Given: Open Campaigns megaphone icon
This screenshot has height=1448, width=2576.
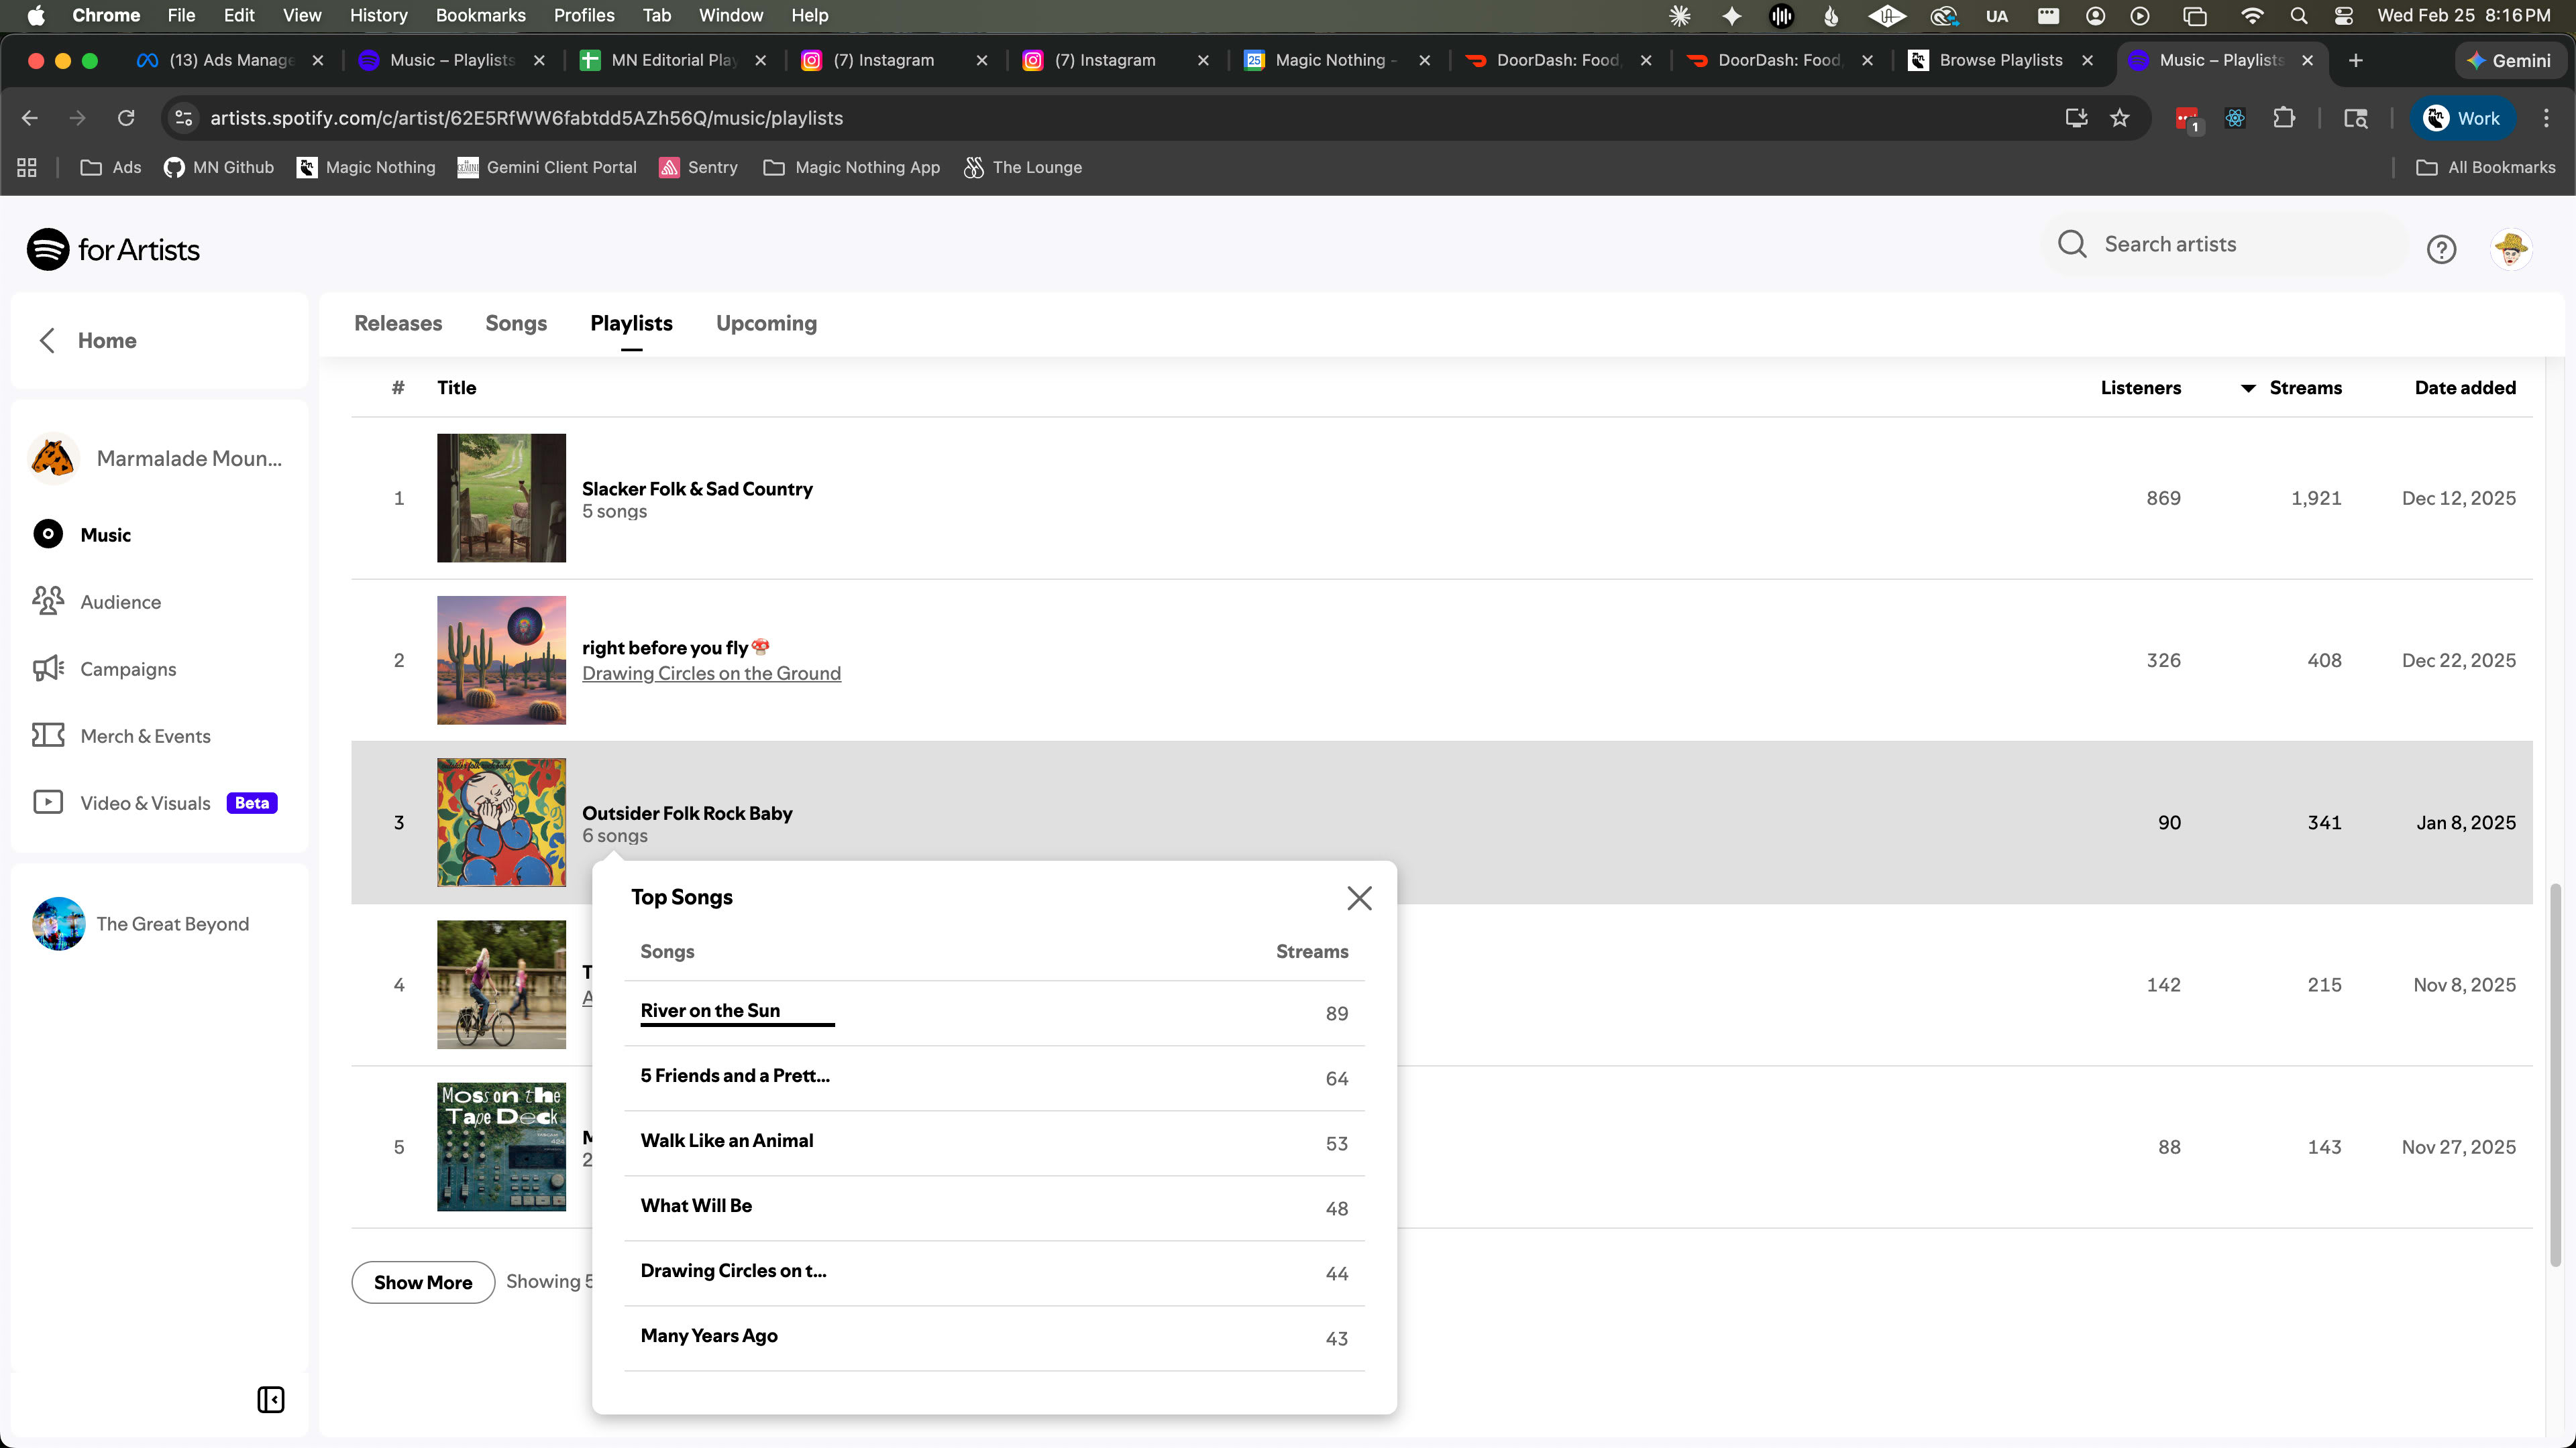Looking at the screenshot, I should pos(47,668).
